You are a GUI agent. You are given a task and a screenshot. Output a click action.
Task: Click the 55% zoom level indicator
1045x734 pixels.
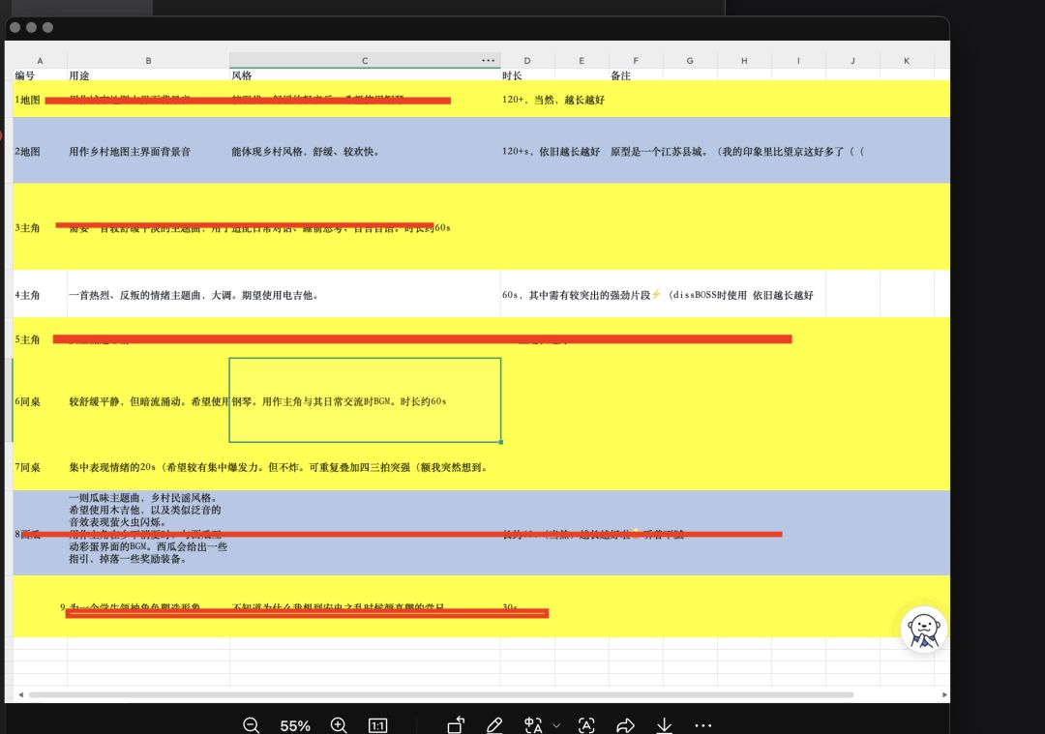295,725
